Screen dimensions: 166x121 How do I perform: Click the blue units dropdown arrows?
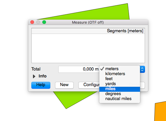142,69
